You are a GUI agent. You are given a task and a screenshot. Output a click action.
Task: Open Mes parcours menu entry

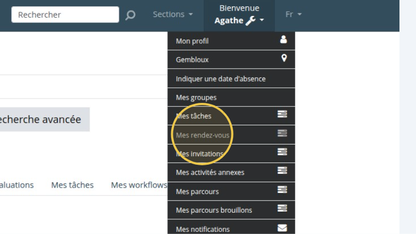click(x=197, y=191)
